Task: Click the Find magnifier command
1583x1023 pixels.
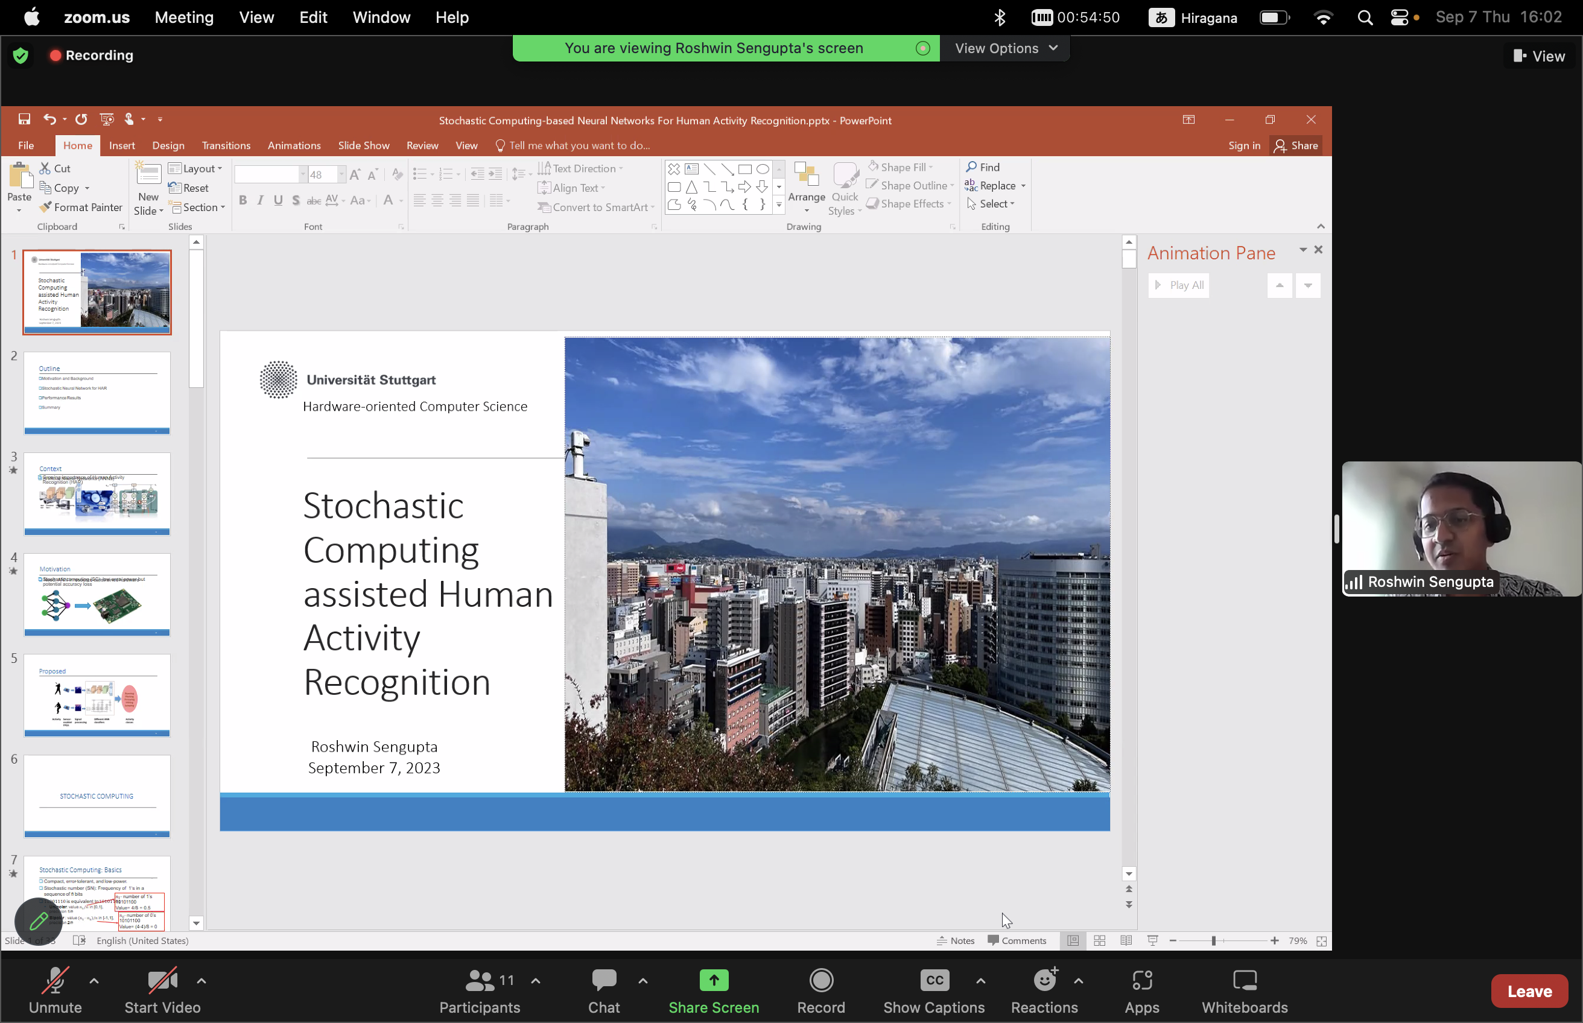Action: coord(983,168)
